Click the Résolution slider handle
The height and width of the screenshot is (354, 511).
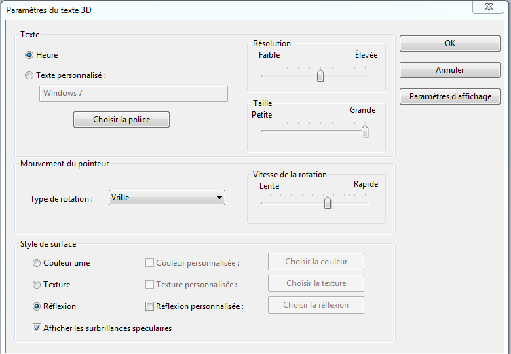pos(320,75)
